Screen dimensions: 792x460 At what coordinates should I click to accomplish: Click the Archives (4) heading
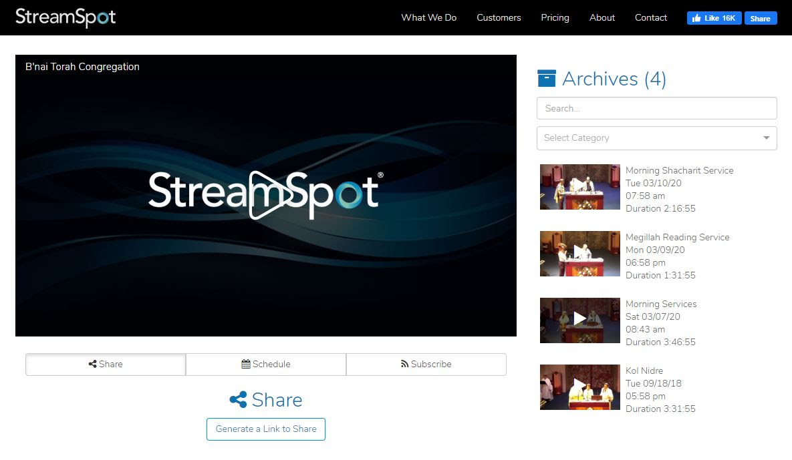(x=614, y=79)
